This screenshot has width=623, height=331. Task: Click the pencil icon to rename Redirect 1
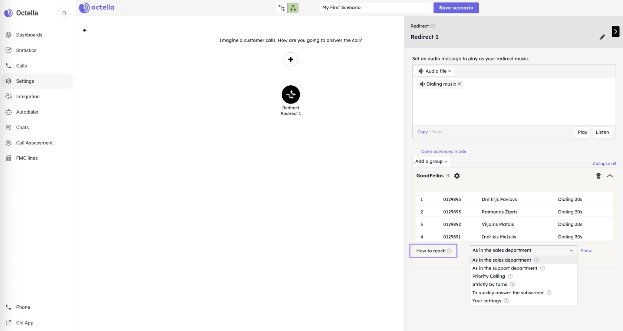coord(602,37)
